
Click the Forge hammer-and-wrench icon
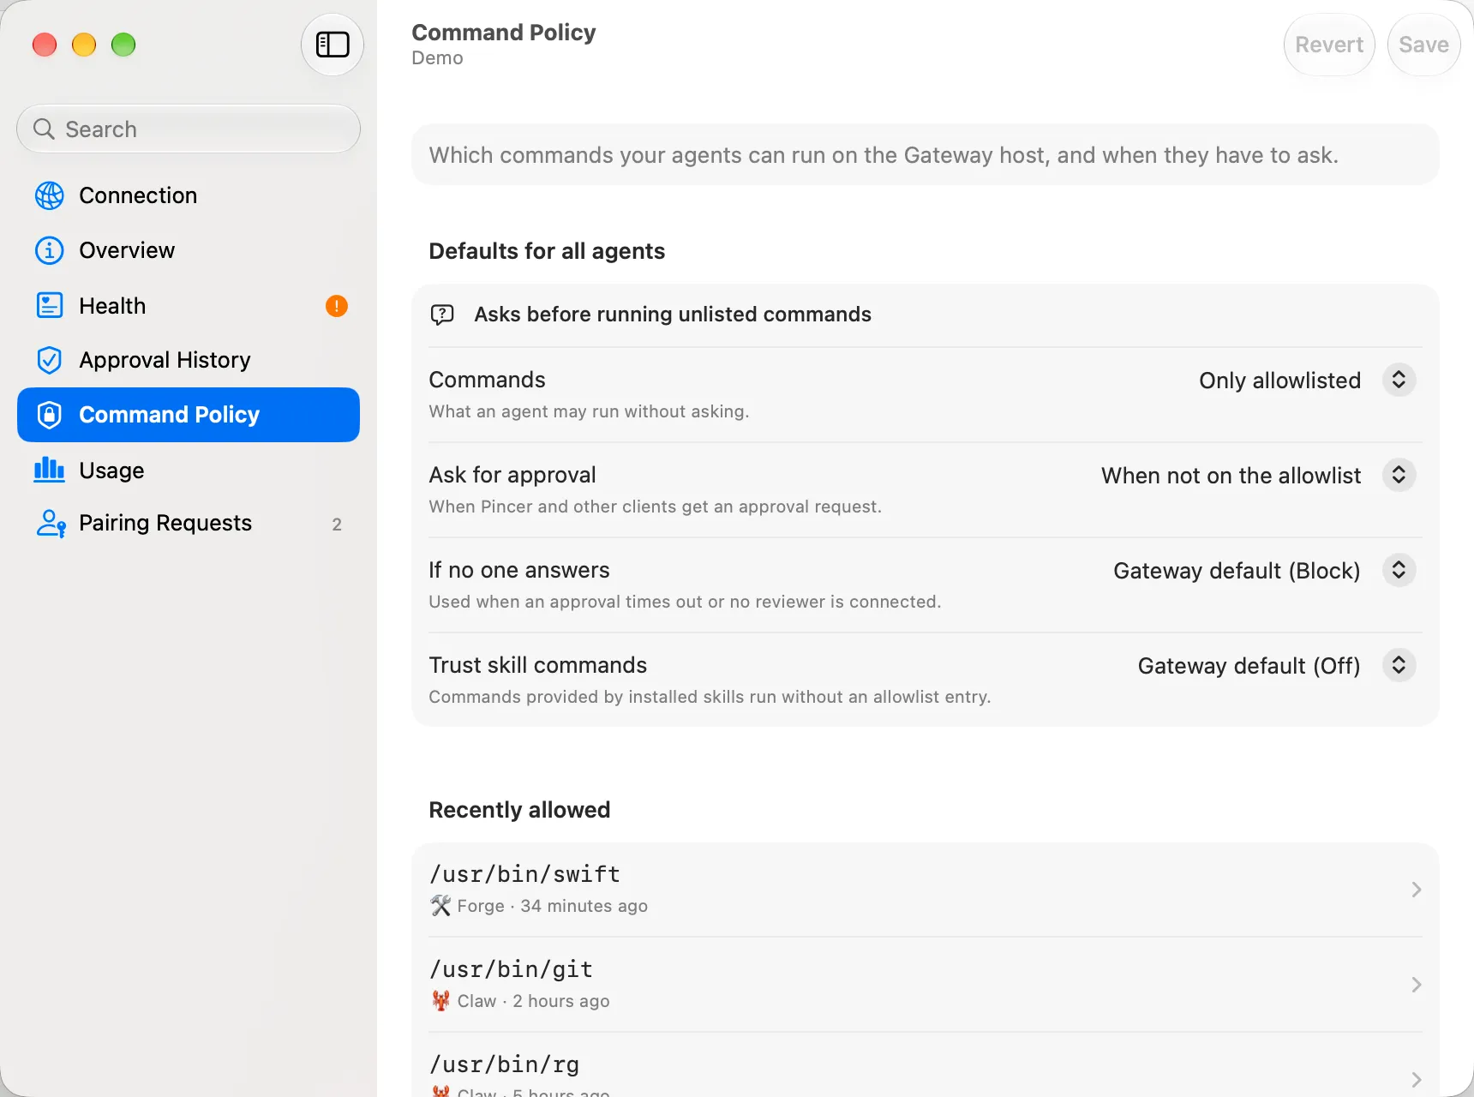tap(440, 905)
